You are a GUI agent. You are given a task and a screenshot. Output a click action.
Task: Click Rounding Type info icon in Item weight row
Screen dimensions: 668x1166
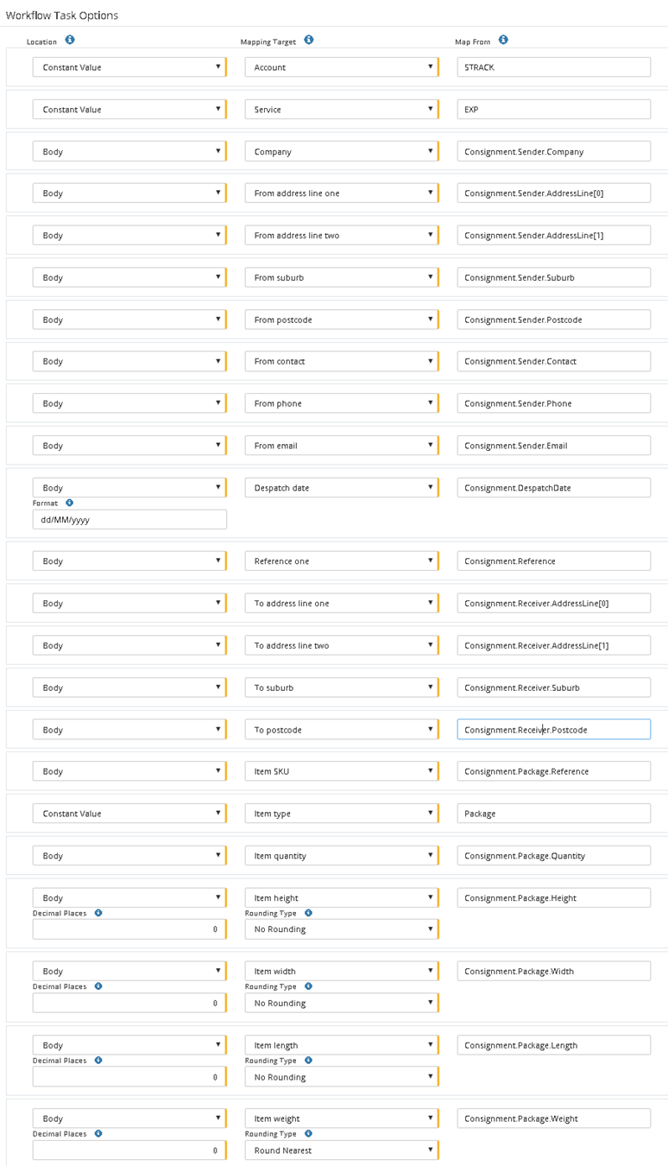pos(309,1133)
